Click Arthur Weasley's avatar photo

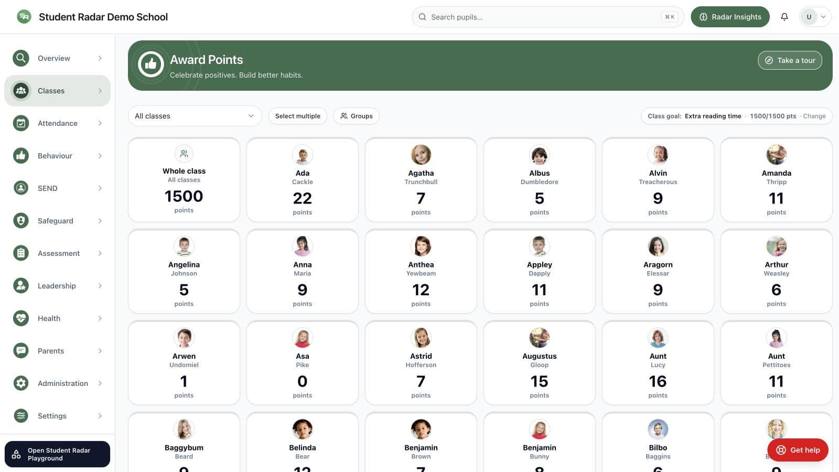tap(777, 246)
